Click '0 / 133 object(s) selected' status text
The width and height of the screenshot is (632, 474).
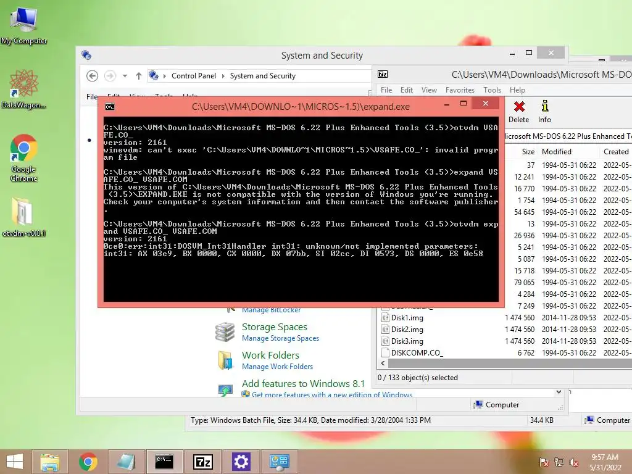coord(418,378)
